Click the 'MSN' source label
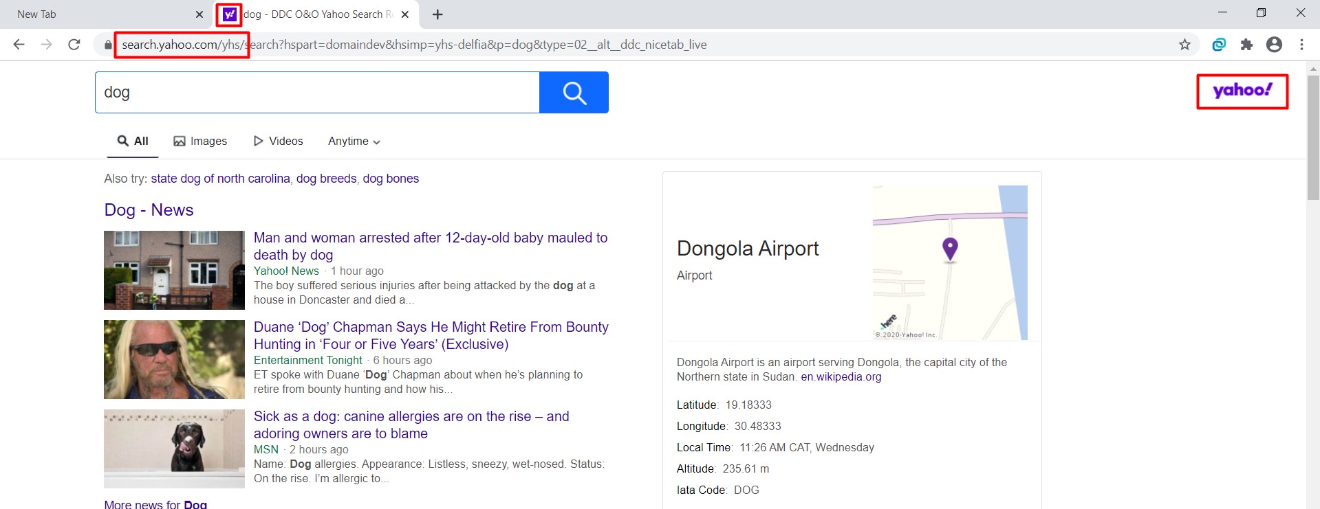This screenshot has height=509, width=1320. click(x=266, y=449)
